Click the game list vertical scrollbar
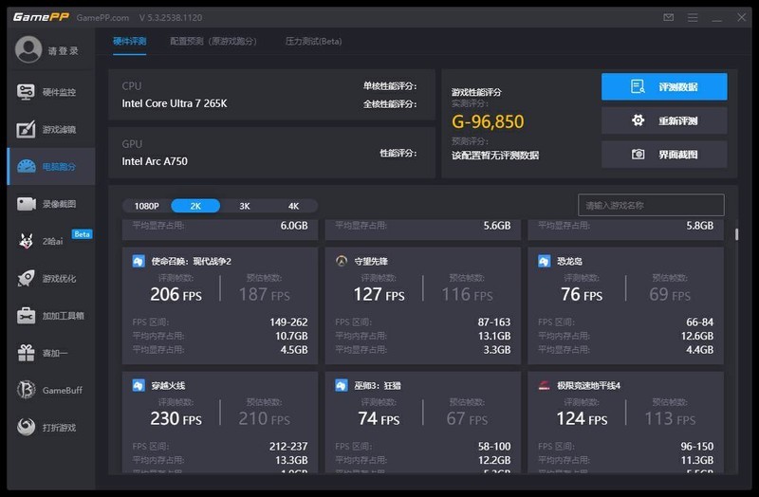The image size is (759, 497). (737, 234)
